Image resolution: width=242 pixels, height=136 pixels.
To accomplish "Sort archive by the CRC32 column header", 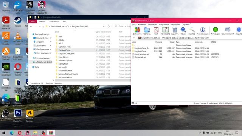I will click(213, 42).
